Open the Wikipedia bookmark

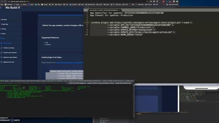pos(9,4)
